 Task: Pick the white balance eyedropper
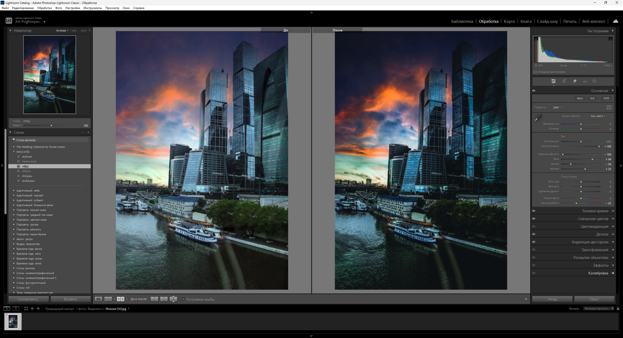pos(538,118)
